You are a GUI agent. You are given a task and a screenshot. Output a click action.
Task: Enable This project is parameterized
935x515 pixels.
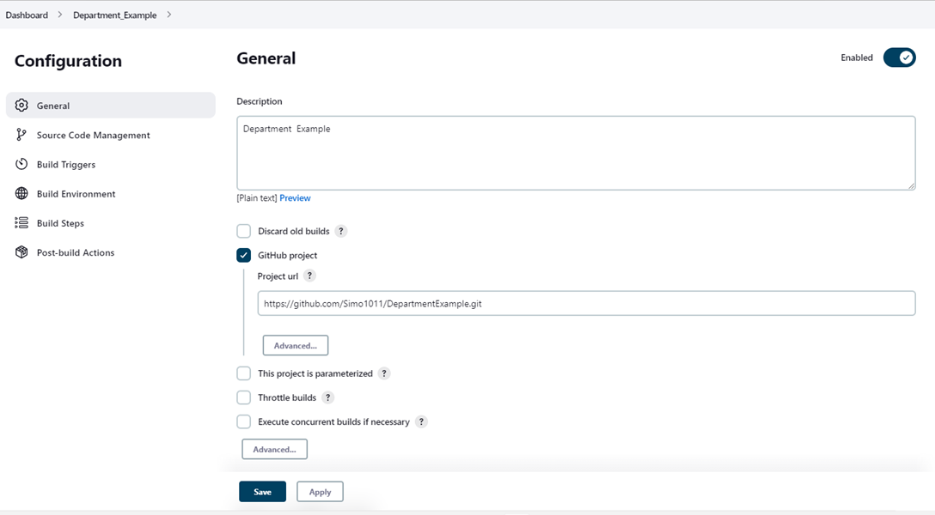point(243,373)
